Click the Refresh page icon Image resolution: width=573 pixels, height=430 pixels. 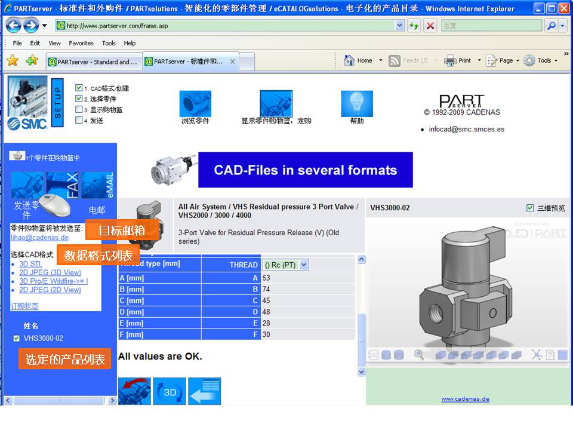click(x=414, y=26)
